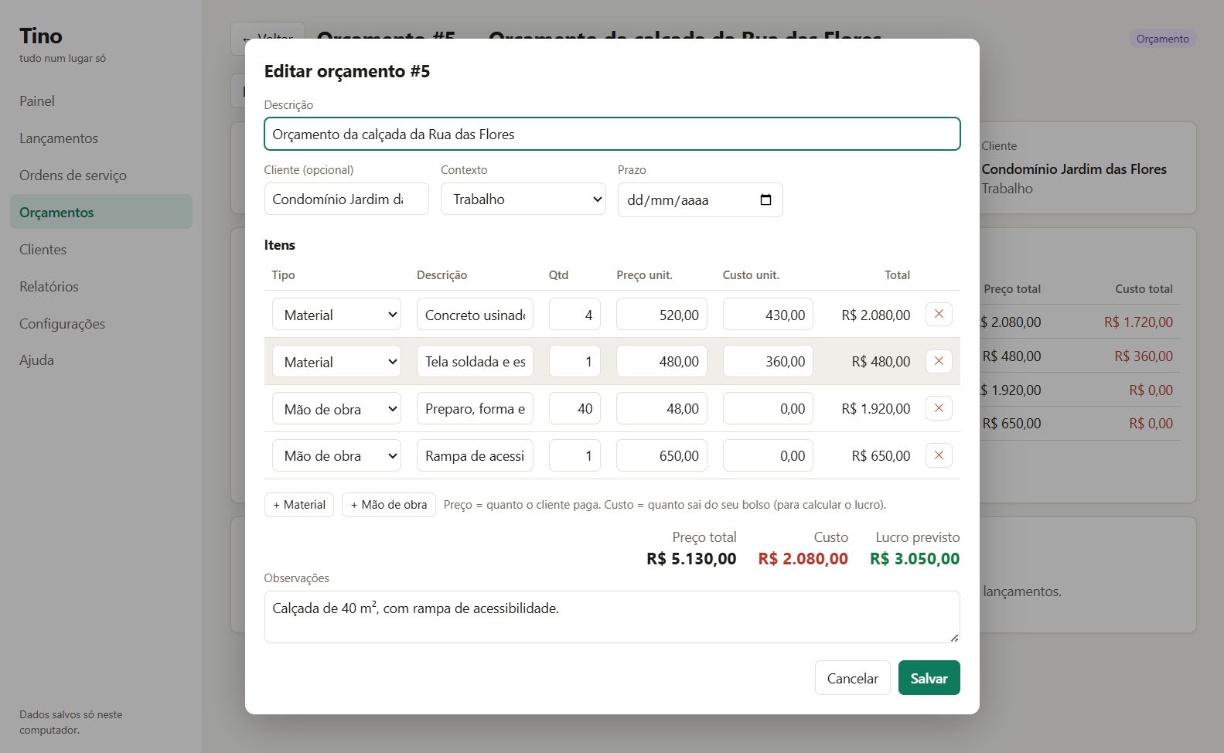Click the Cliente (opcional) input field
1224x753 pixels.
pyautogui.click(x=346, y=199)
